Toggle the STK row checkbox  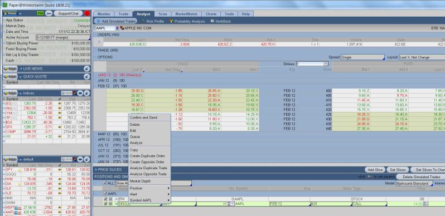[105, 199]
